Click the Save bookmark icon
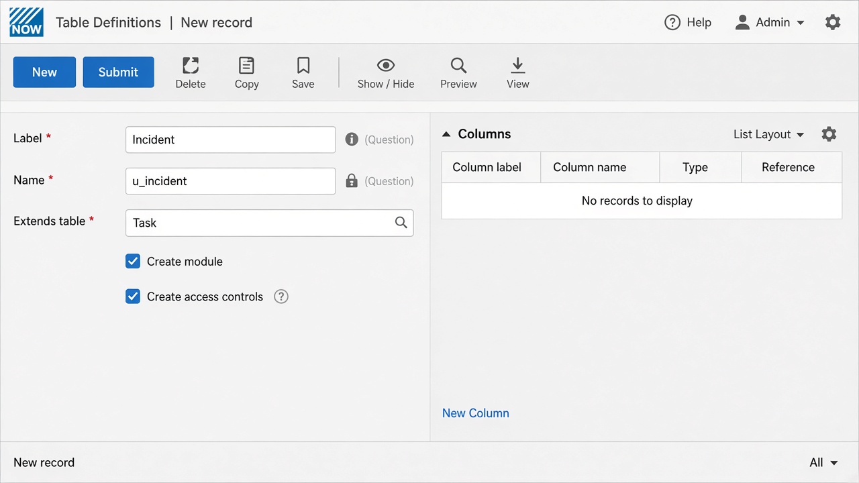This screenshot has width=859, height=483. (303, 66)
